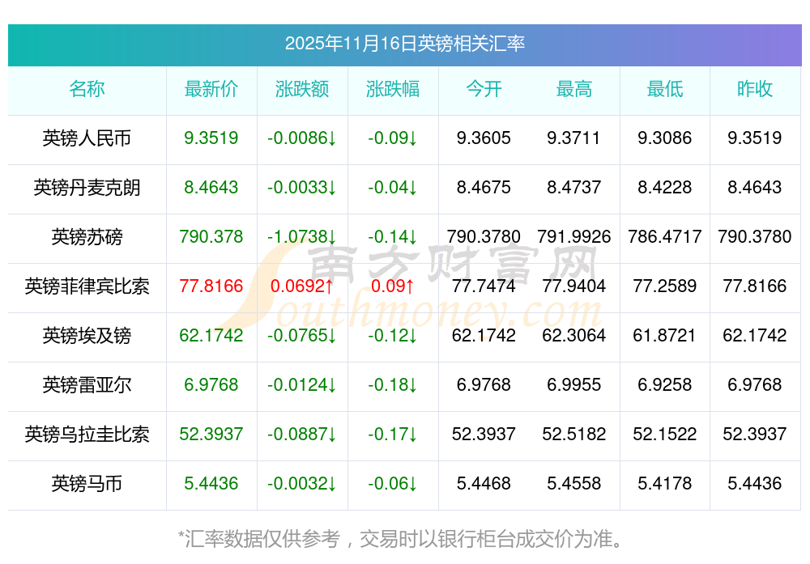Click high value 77.9404
Screen dimensions: 810x564
click(x=574, y=286)
